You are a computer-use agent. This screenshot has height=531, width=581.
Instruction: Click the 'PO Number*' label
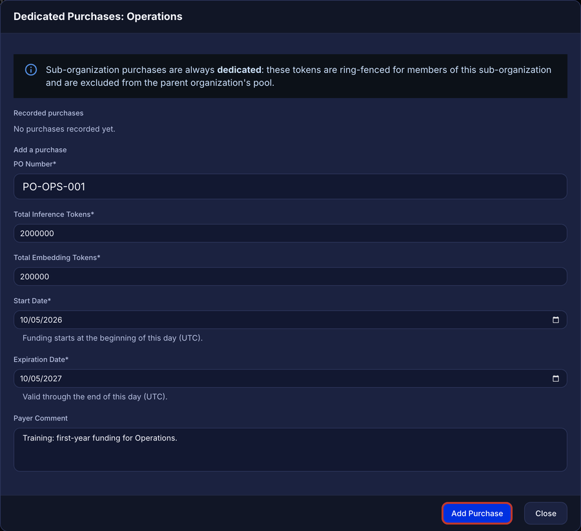[35, 164]
